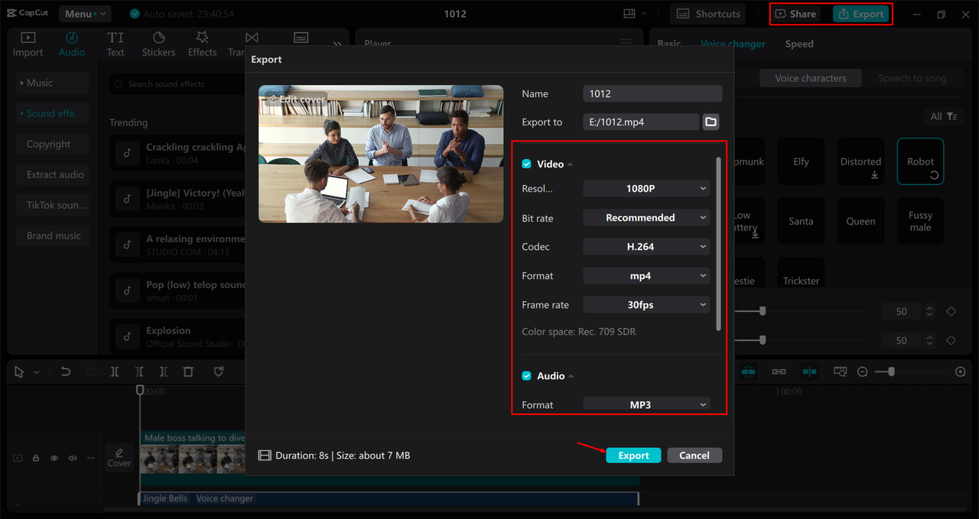Click the Player panel hamburger menu icon
Viewport: 979px width, 519px height.
pyautogui.click(x=626, y=43)
